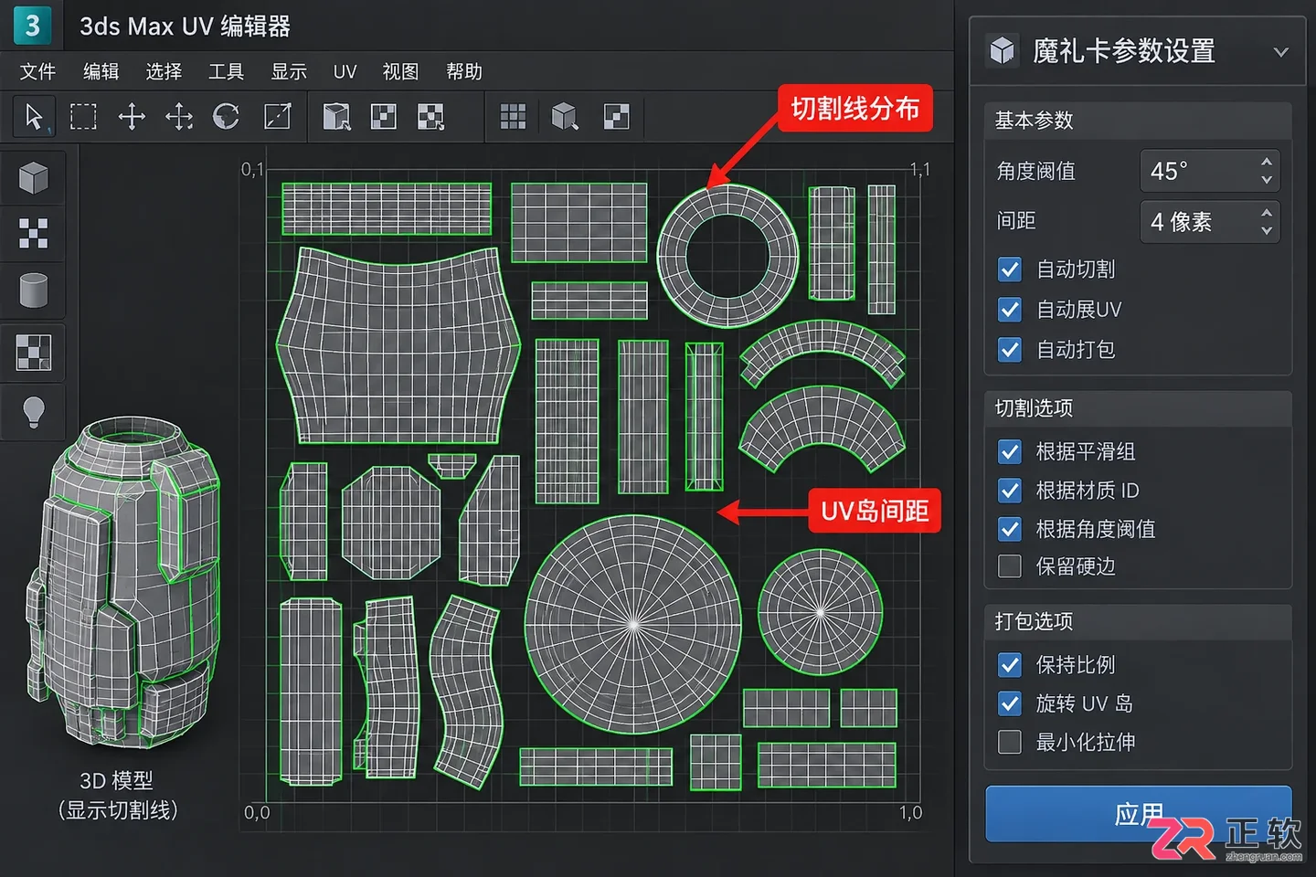The width and height of the screenshot is (1316, 877).
Task: Select the rotate tool
Action: (x=227, y=117)
